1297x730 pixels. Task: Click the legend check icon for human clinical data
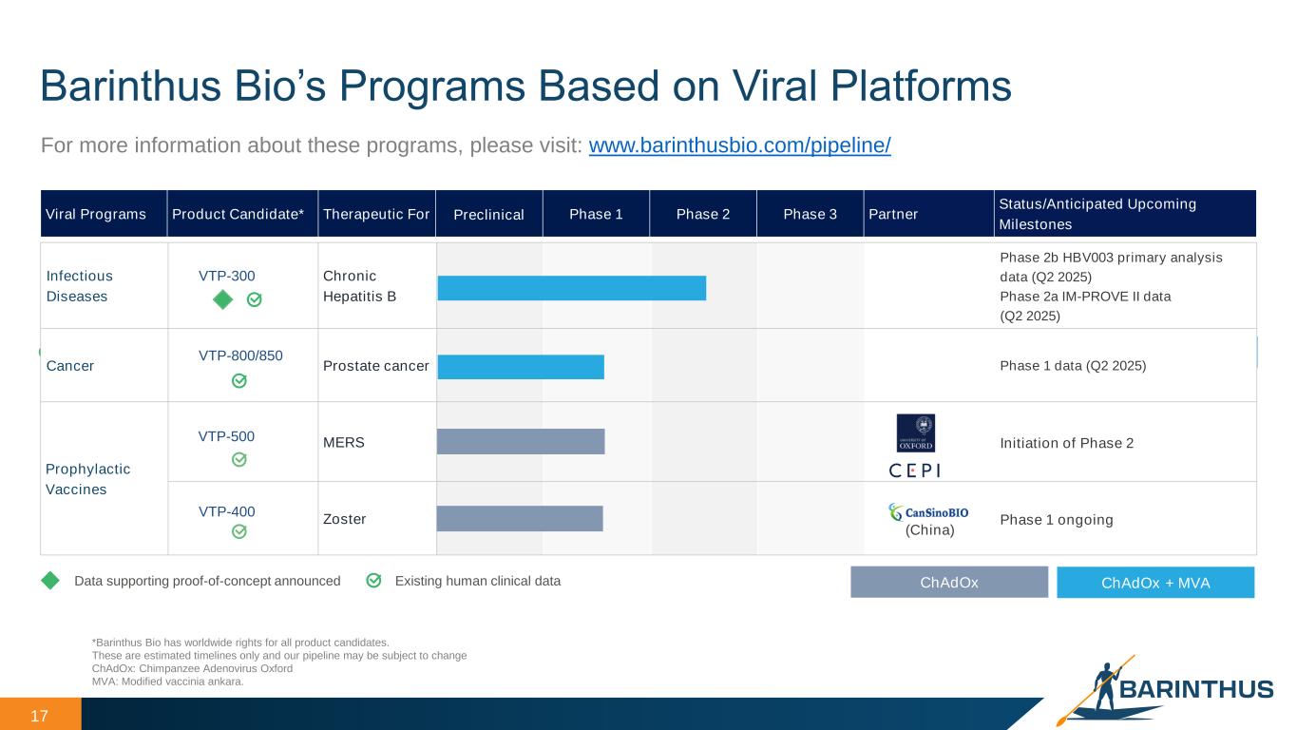coord(374,581)
